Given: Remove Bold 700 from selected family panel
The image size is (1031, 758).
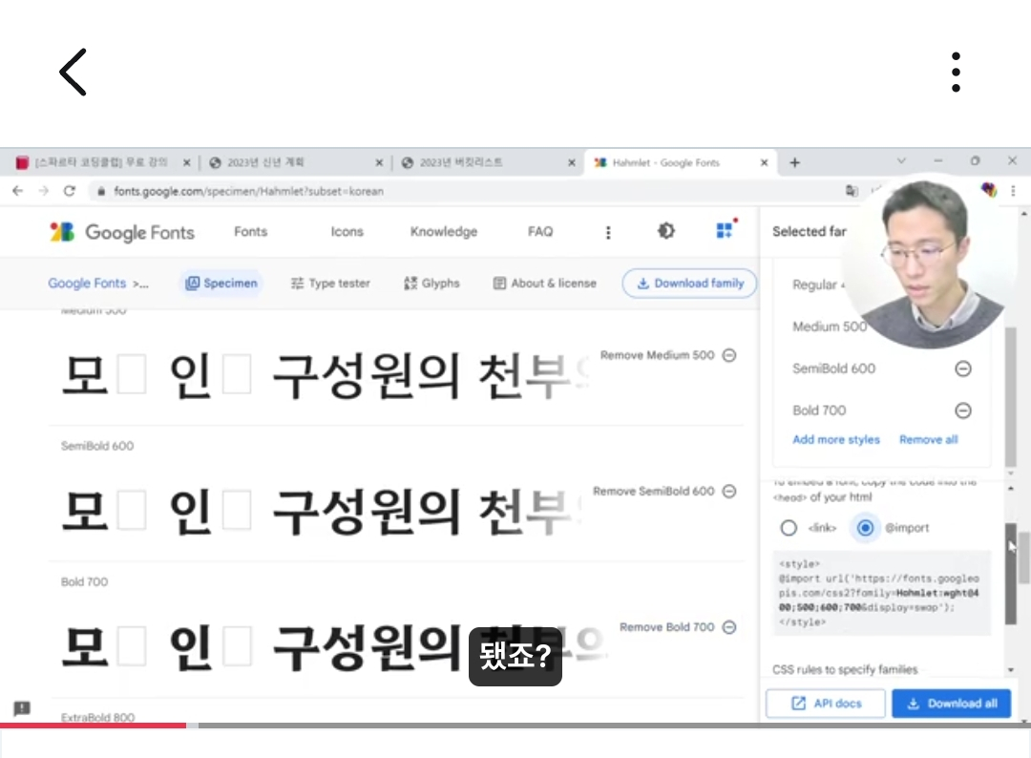Looking at the screenshot, I should (962, 411).
